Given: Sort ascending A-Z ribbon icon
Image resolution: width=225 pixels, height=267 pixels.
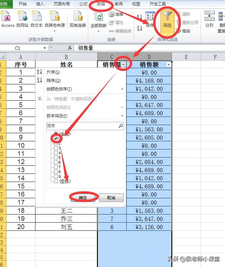Looking at the screenshot, I should pyautogui.click(x=139, y=17).
